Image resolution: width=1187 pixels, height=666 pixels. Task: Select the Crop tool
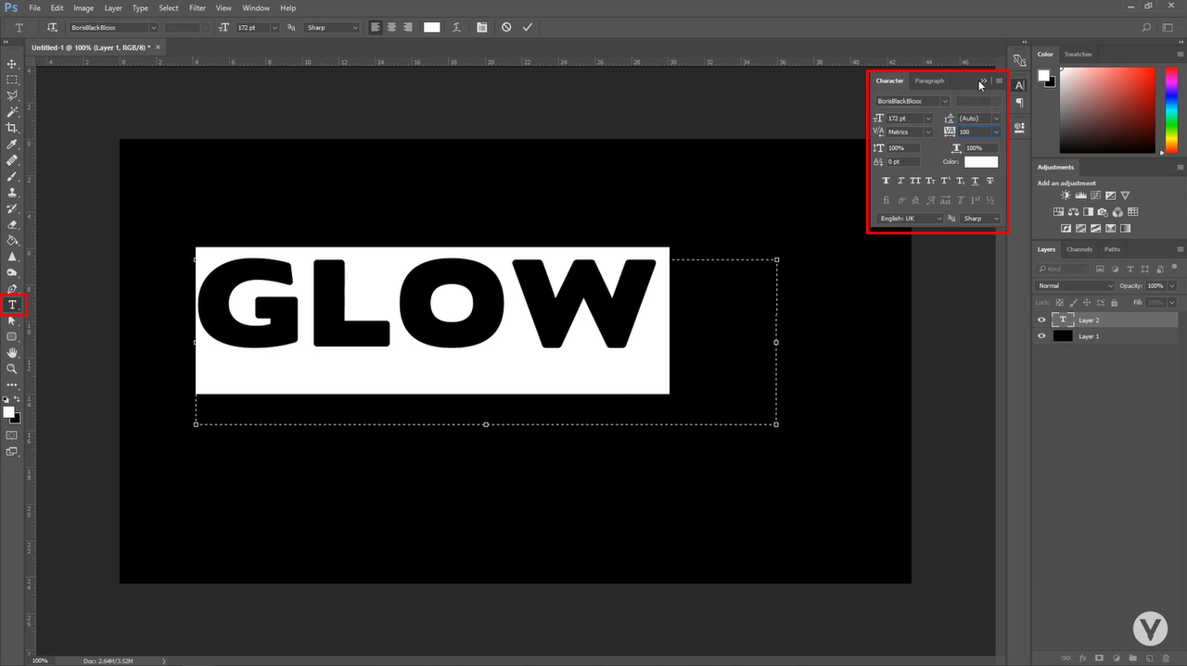[x=12, y=128]
